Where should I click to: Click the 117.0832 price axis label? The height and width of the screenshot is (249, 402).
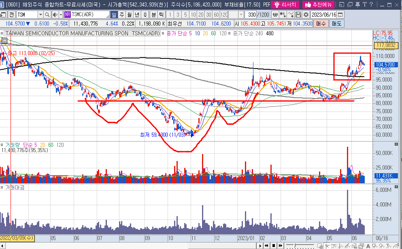coord(386,46)
